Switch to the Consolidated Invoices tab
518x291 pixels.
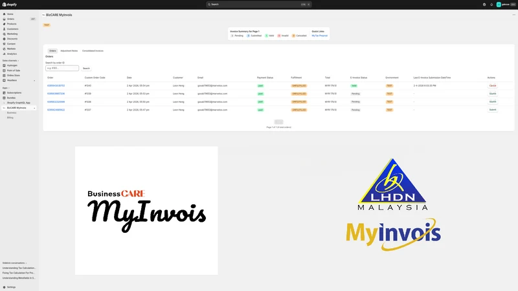[93, 51]
